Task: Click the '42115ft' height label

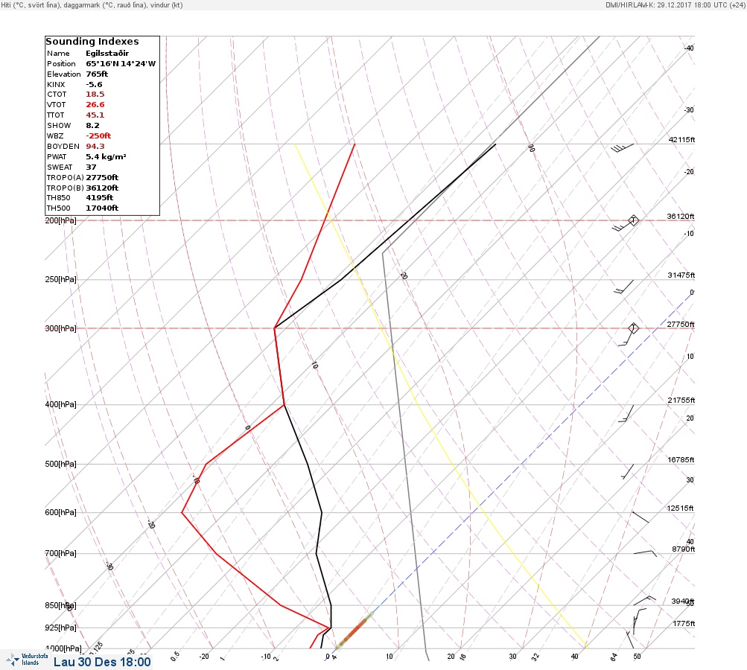Action: 681,139
